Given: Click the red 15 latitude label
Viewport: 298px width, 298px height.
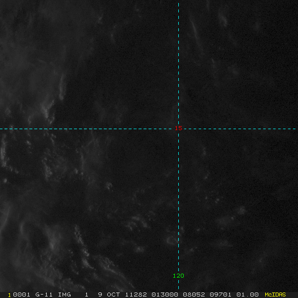Looking at the screenshot, I should click(x=179, y=128).
